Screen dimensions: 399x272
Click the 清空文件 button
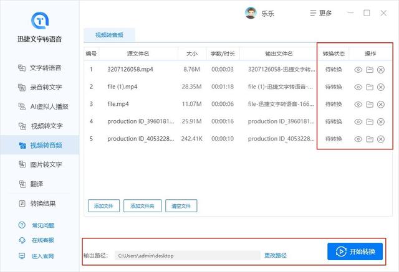point(181,206)
